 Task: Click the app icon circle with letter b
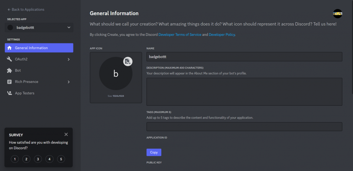116,74
